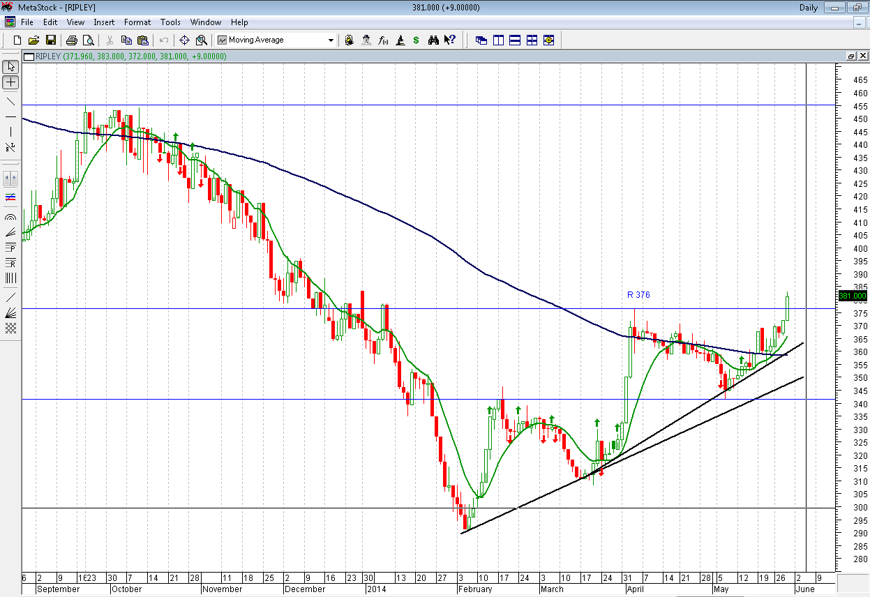Open the Window menu
The height and width of the screenshot is (597, 870).
point(206,22)
